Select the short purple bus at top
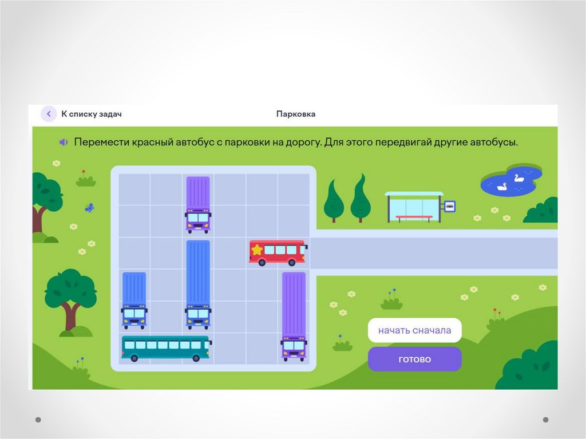586x439 pixels. tap(198, 205)
